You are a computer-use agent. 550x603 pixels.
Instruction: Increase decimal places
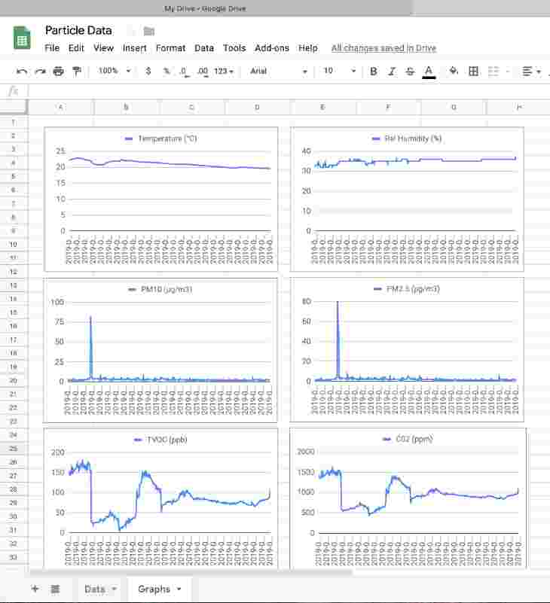coord(203,72)
